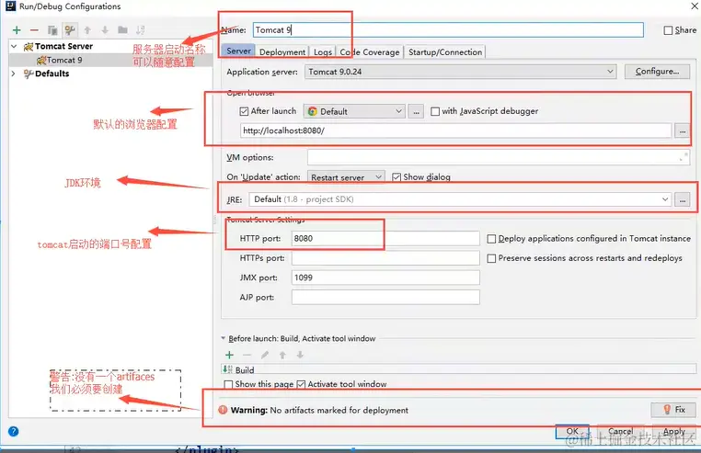701x453 pixels.
Task: Toggle Show this page checkbox
Action: click(x=228, y=384)
